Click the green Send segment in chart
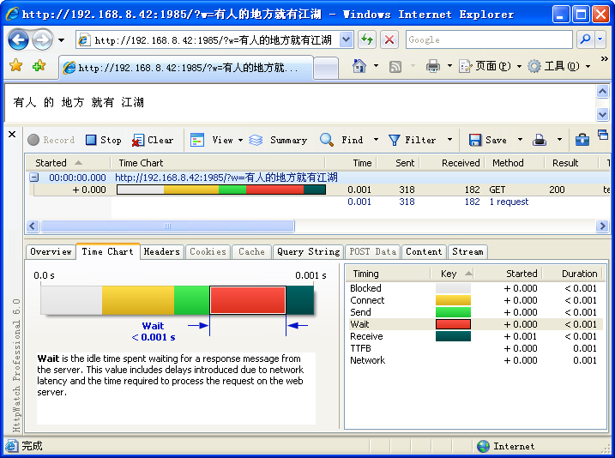The width and height of the screenshot is (615, 458). point(192,300)
